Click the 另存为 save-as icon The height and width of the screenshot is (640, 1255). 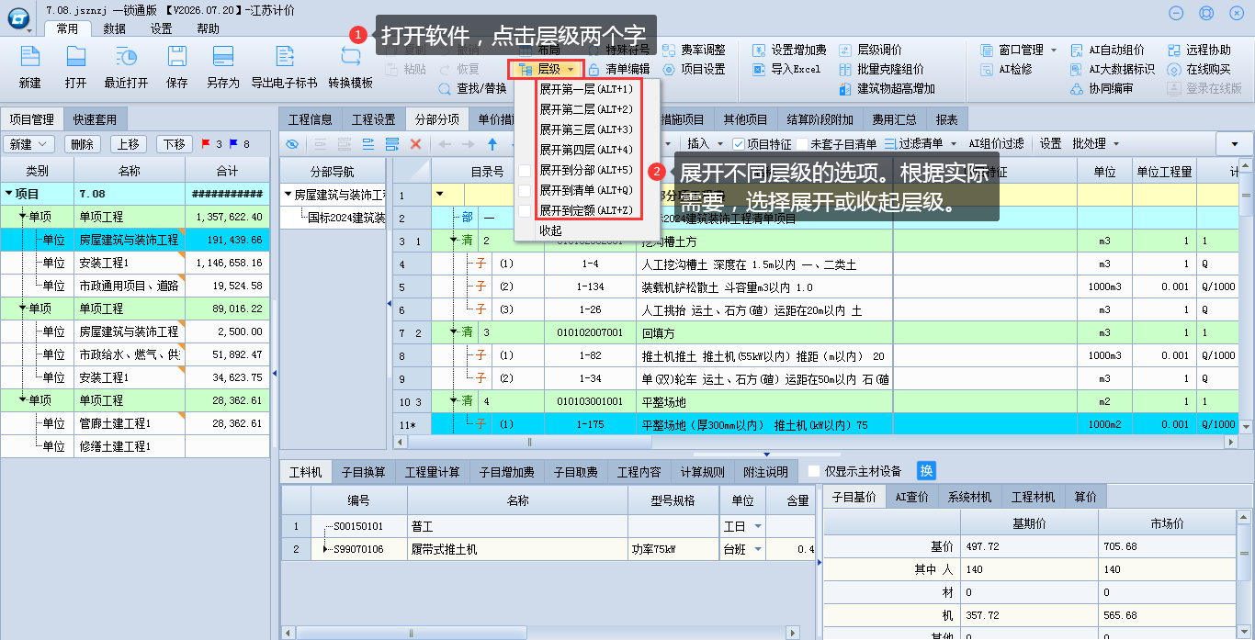[222, 58]
